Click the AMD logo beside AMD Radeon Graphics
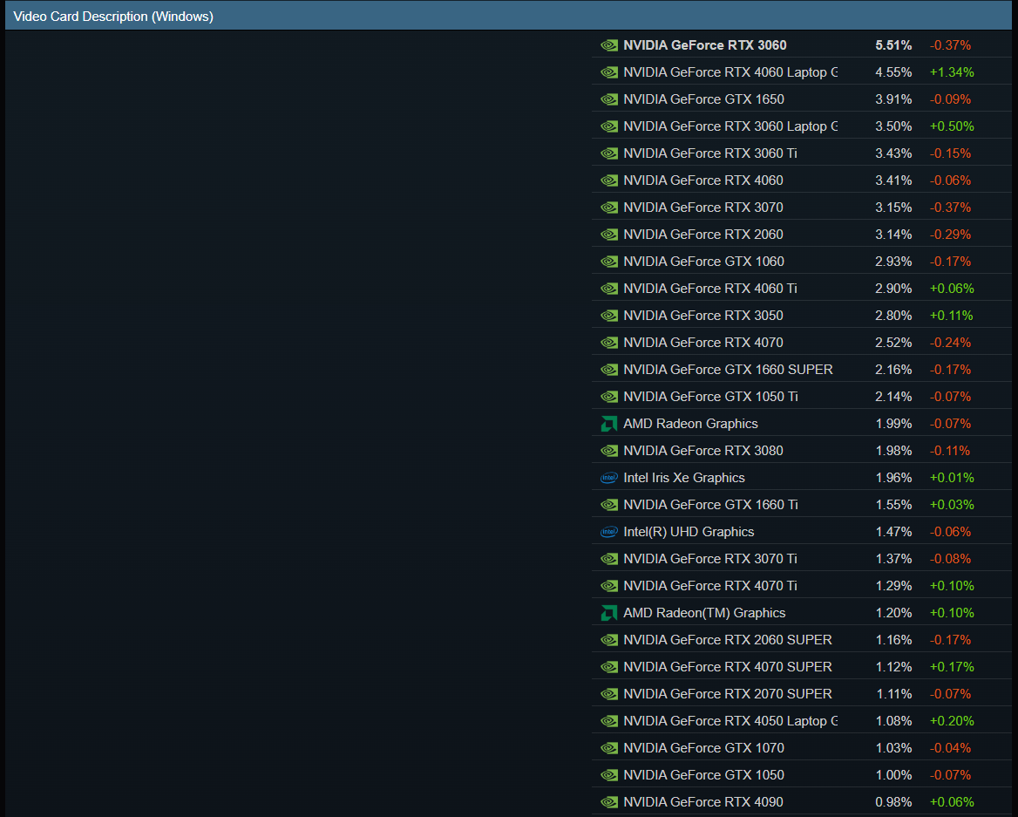Viewport: 1018px width, 817px height. point(609,424)
